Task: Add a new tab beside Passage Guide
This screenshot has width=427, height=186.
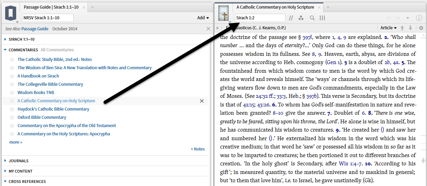Action: (x=92, y=7)
